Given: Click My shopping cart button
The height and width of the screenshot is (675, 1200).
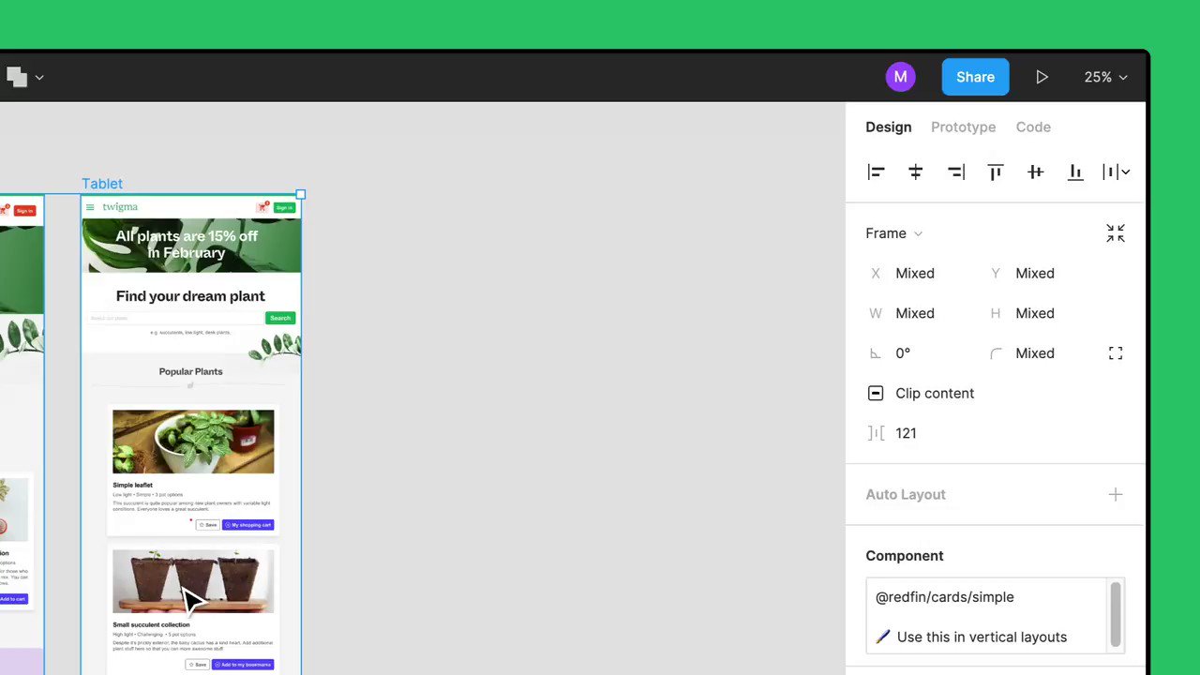Looking at the screenshot, I should (x=248, y=525).
